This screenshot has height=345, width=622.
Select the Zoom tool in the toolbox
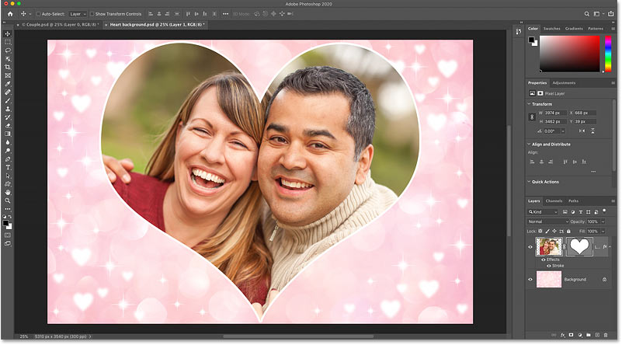8,201
